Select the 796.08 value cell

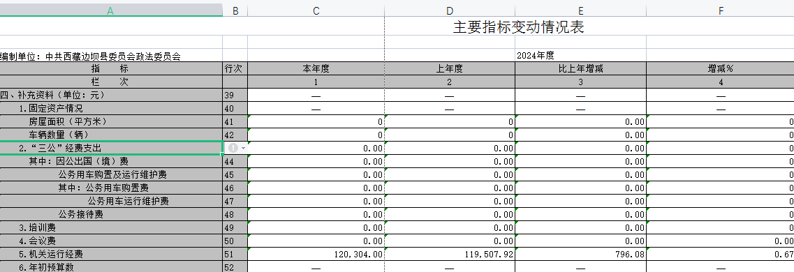pos(581,254)
